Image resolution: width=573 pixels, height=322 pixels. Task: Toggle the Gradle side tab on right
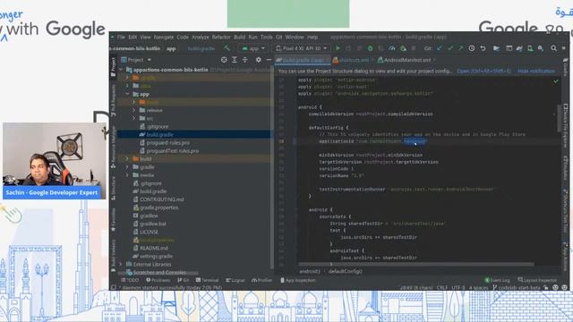(565, 67)
